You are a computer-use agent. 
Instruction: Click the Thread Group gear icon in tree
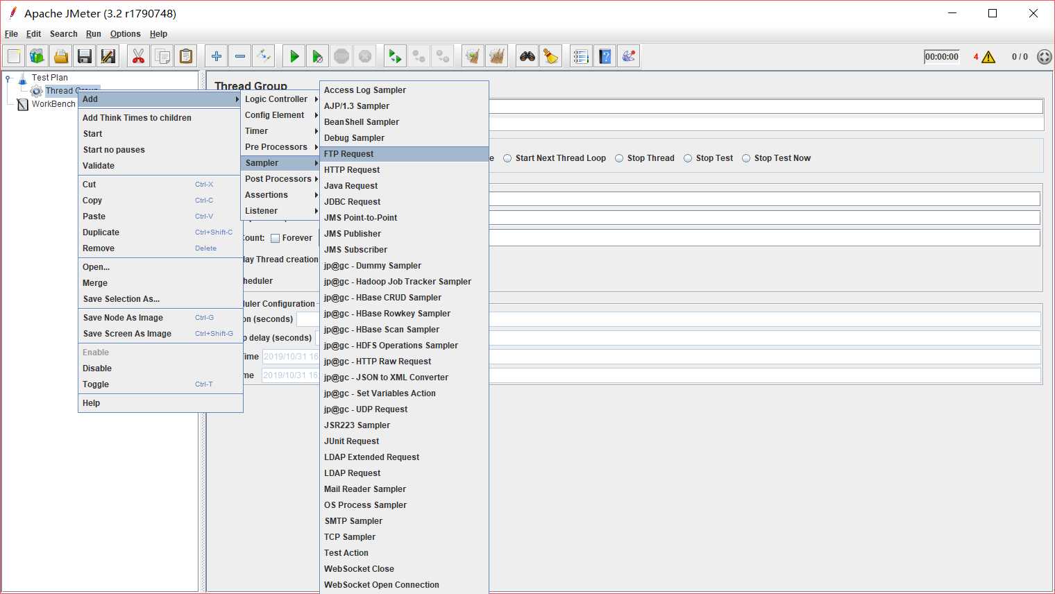pos(37,91)
